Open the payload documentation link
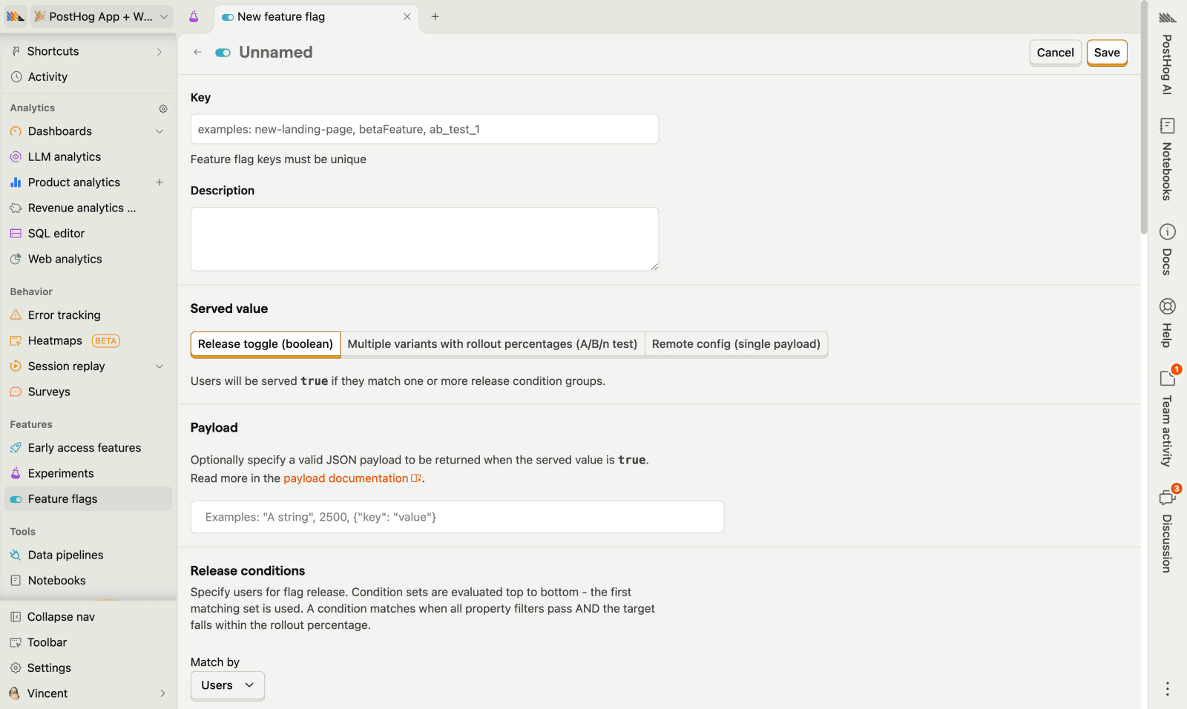This screenshot has height=709, width=1187. [346, 478]
